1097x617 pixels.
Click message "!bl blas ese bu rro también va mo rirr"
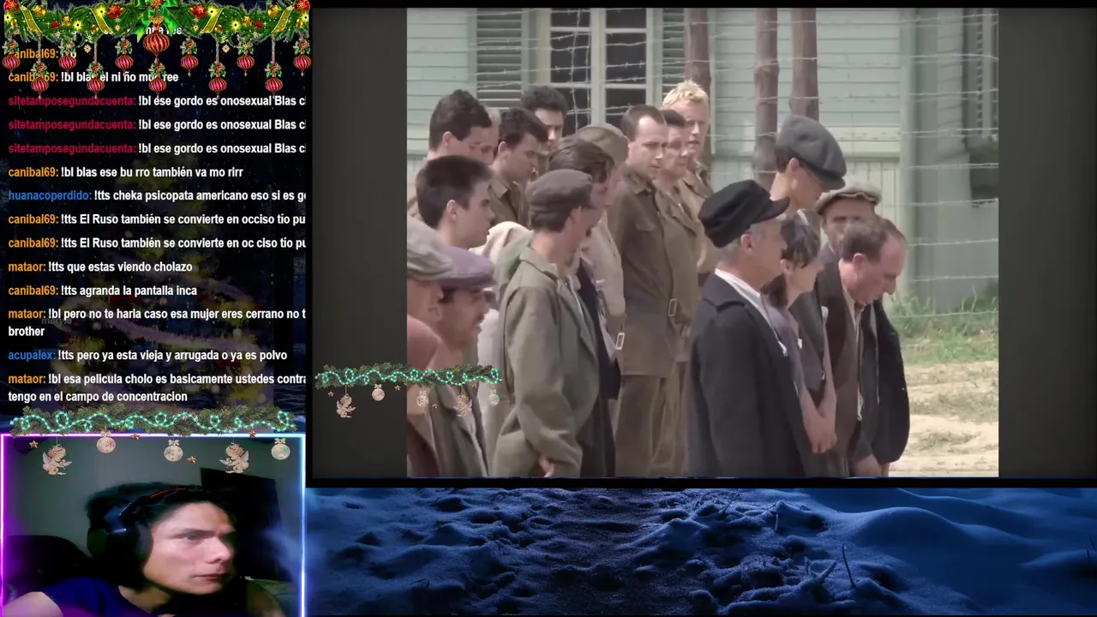(x=152, y=172)
